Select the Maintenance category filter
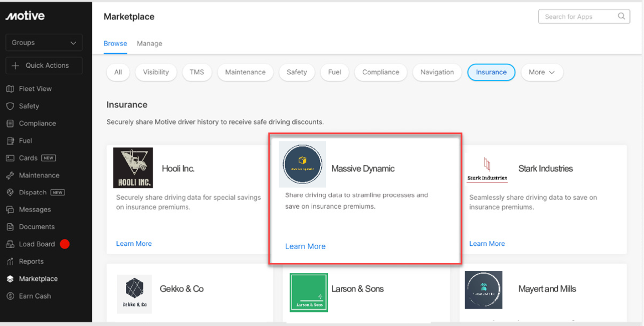The image size is (644, 326). [245, 72]
